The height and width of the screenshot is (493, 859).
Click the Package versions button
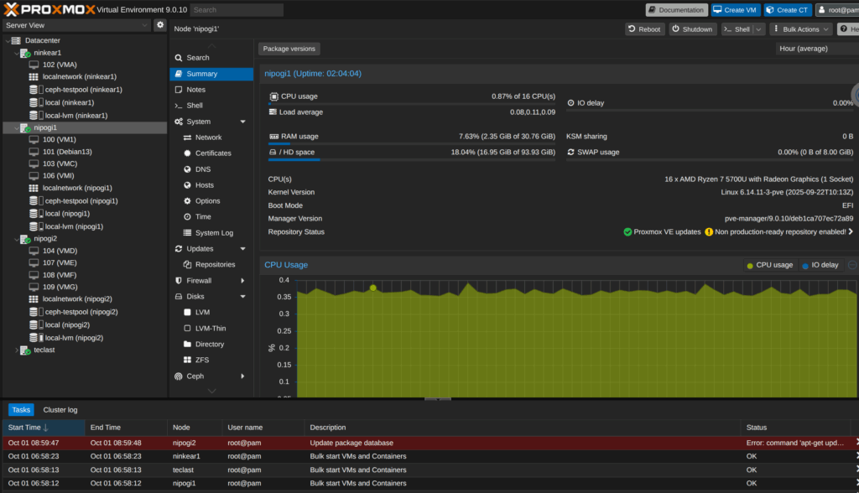(x=289, y=49)
